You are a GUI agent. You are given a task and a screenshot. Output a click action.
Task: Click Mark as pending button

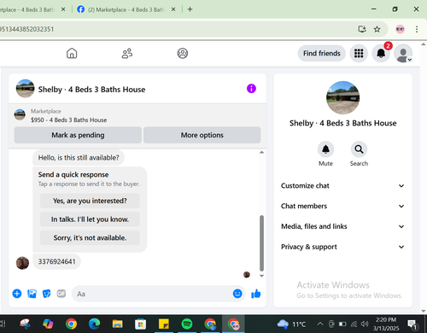coord(78,135)
